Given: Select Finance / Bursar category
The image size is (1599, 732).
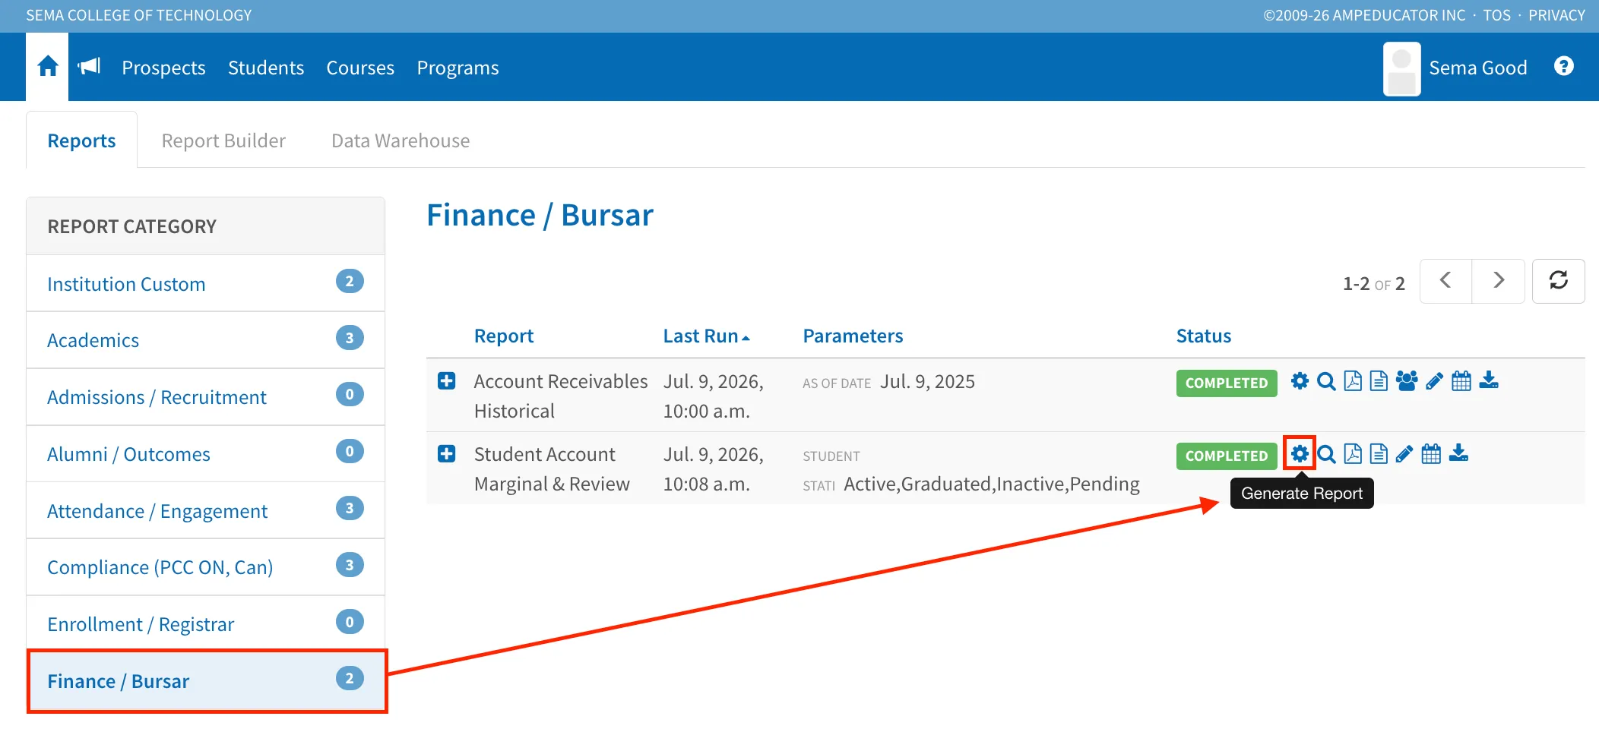Looking at the screenshot, I should point(205,681).
